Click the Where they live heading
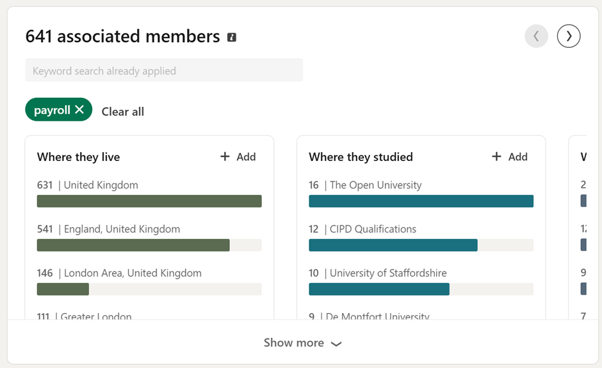The height and width of the screenshot is (368, 602). (x=78, y=157)
